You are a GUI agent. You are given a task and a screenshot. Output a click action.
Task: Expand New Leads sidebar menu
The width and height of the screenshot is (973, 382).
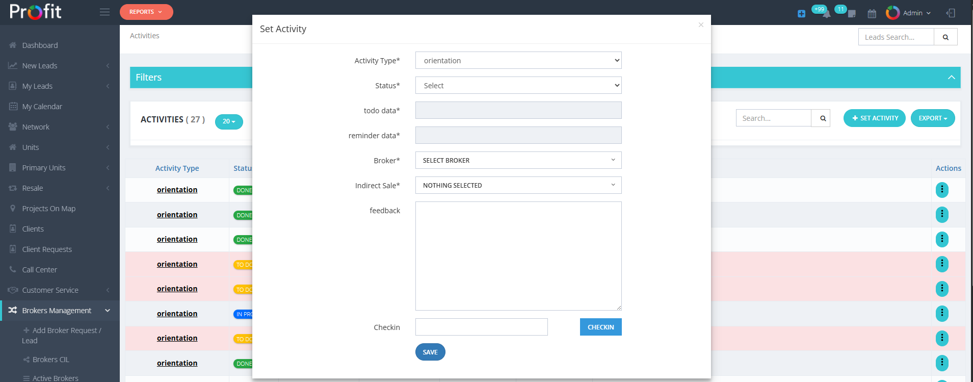pos(60,66)
